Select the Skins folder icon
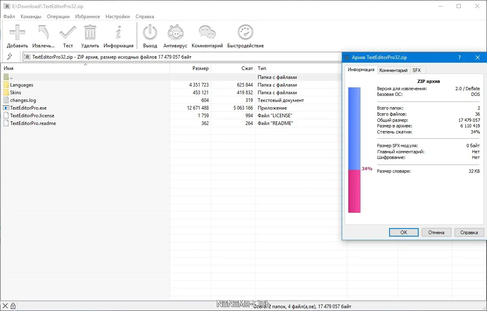This screenshot has height=311, width=487. click(6, 93)
